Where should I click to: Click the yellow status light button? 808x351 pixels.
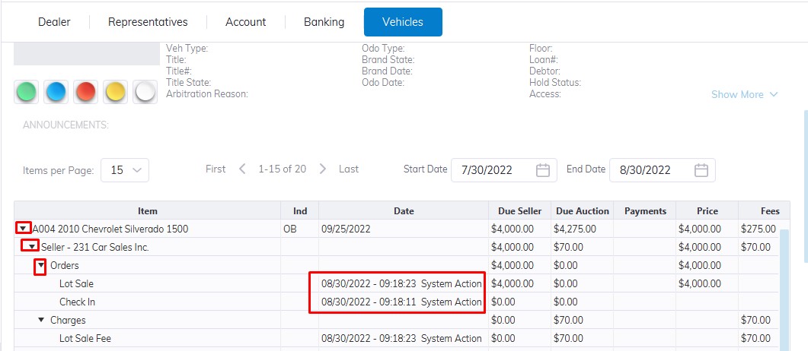pos(116,92)
